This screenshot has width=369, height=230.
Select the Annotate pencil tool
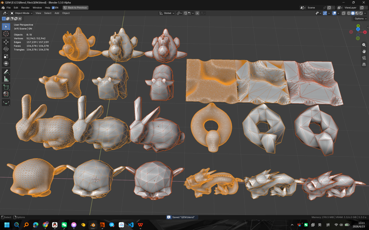[x=6, y=71]
